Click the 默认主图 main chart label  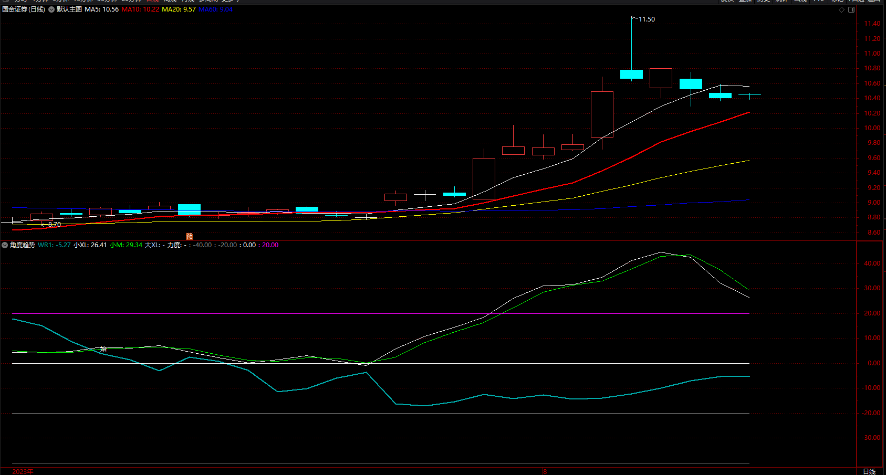tap(69, 9)
